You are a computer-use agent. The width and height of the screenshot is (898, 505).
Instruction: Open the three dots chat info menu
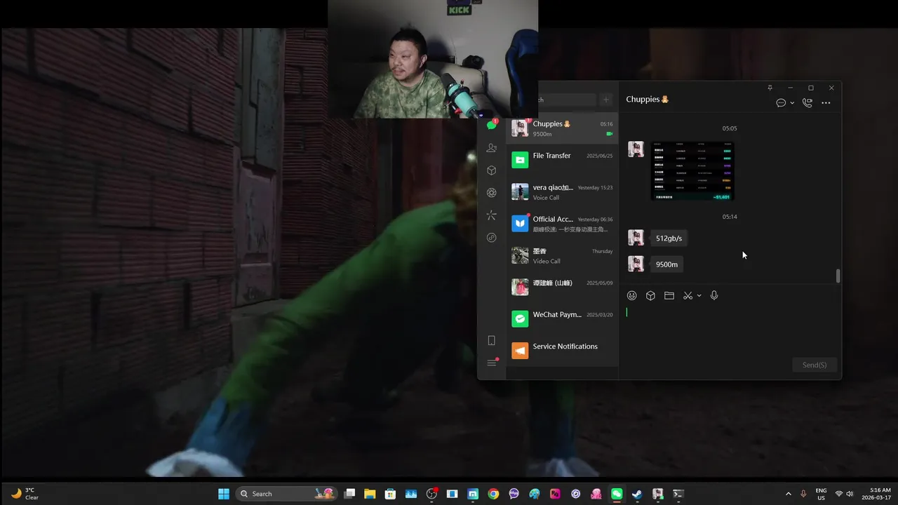[x=826, y=103]
